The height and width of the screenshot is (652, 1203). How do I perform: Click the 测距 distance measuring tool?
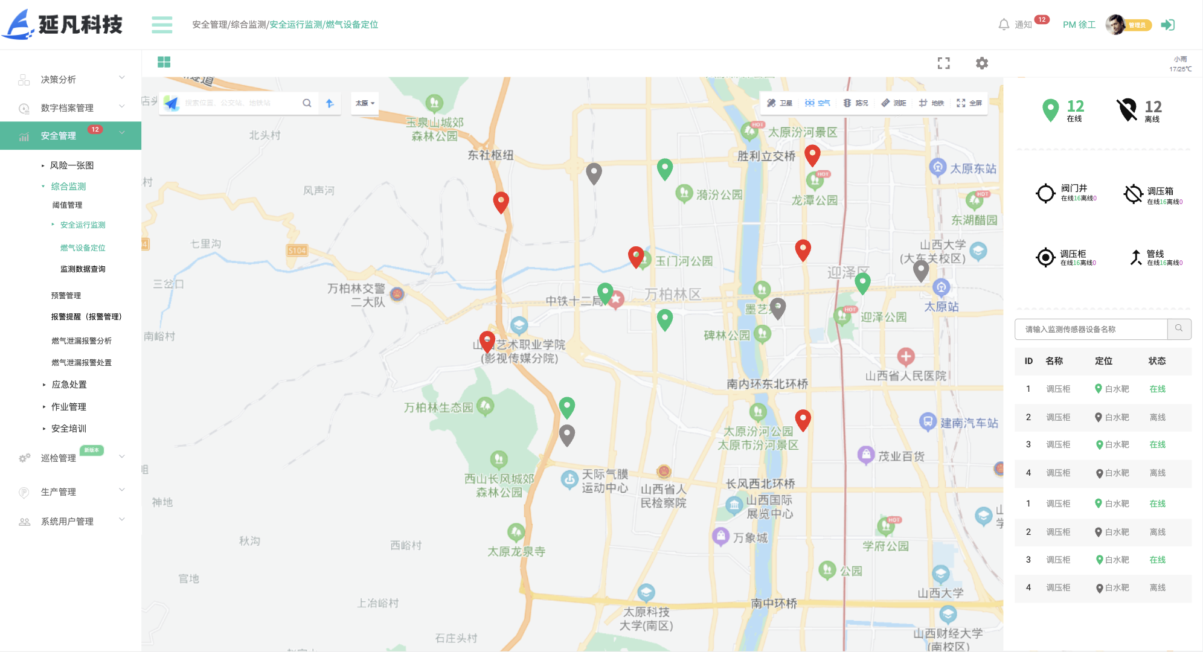[x=894, y=103]
